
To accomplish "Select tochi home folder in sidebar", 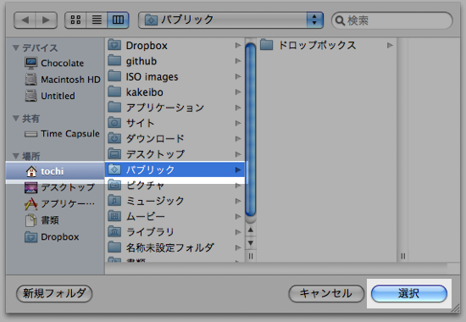I will click(55, 171).
